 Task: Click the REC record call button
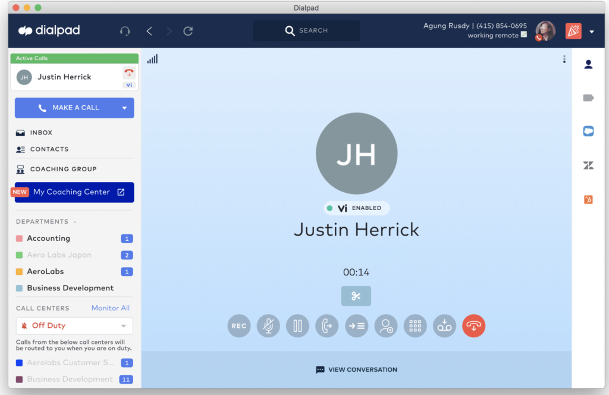tap(239, 326)
